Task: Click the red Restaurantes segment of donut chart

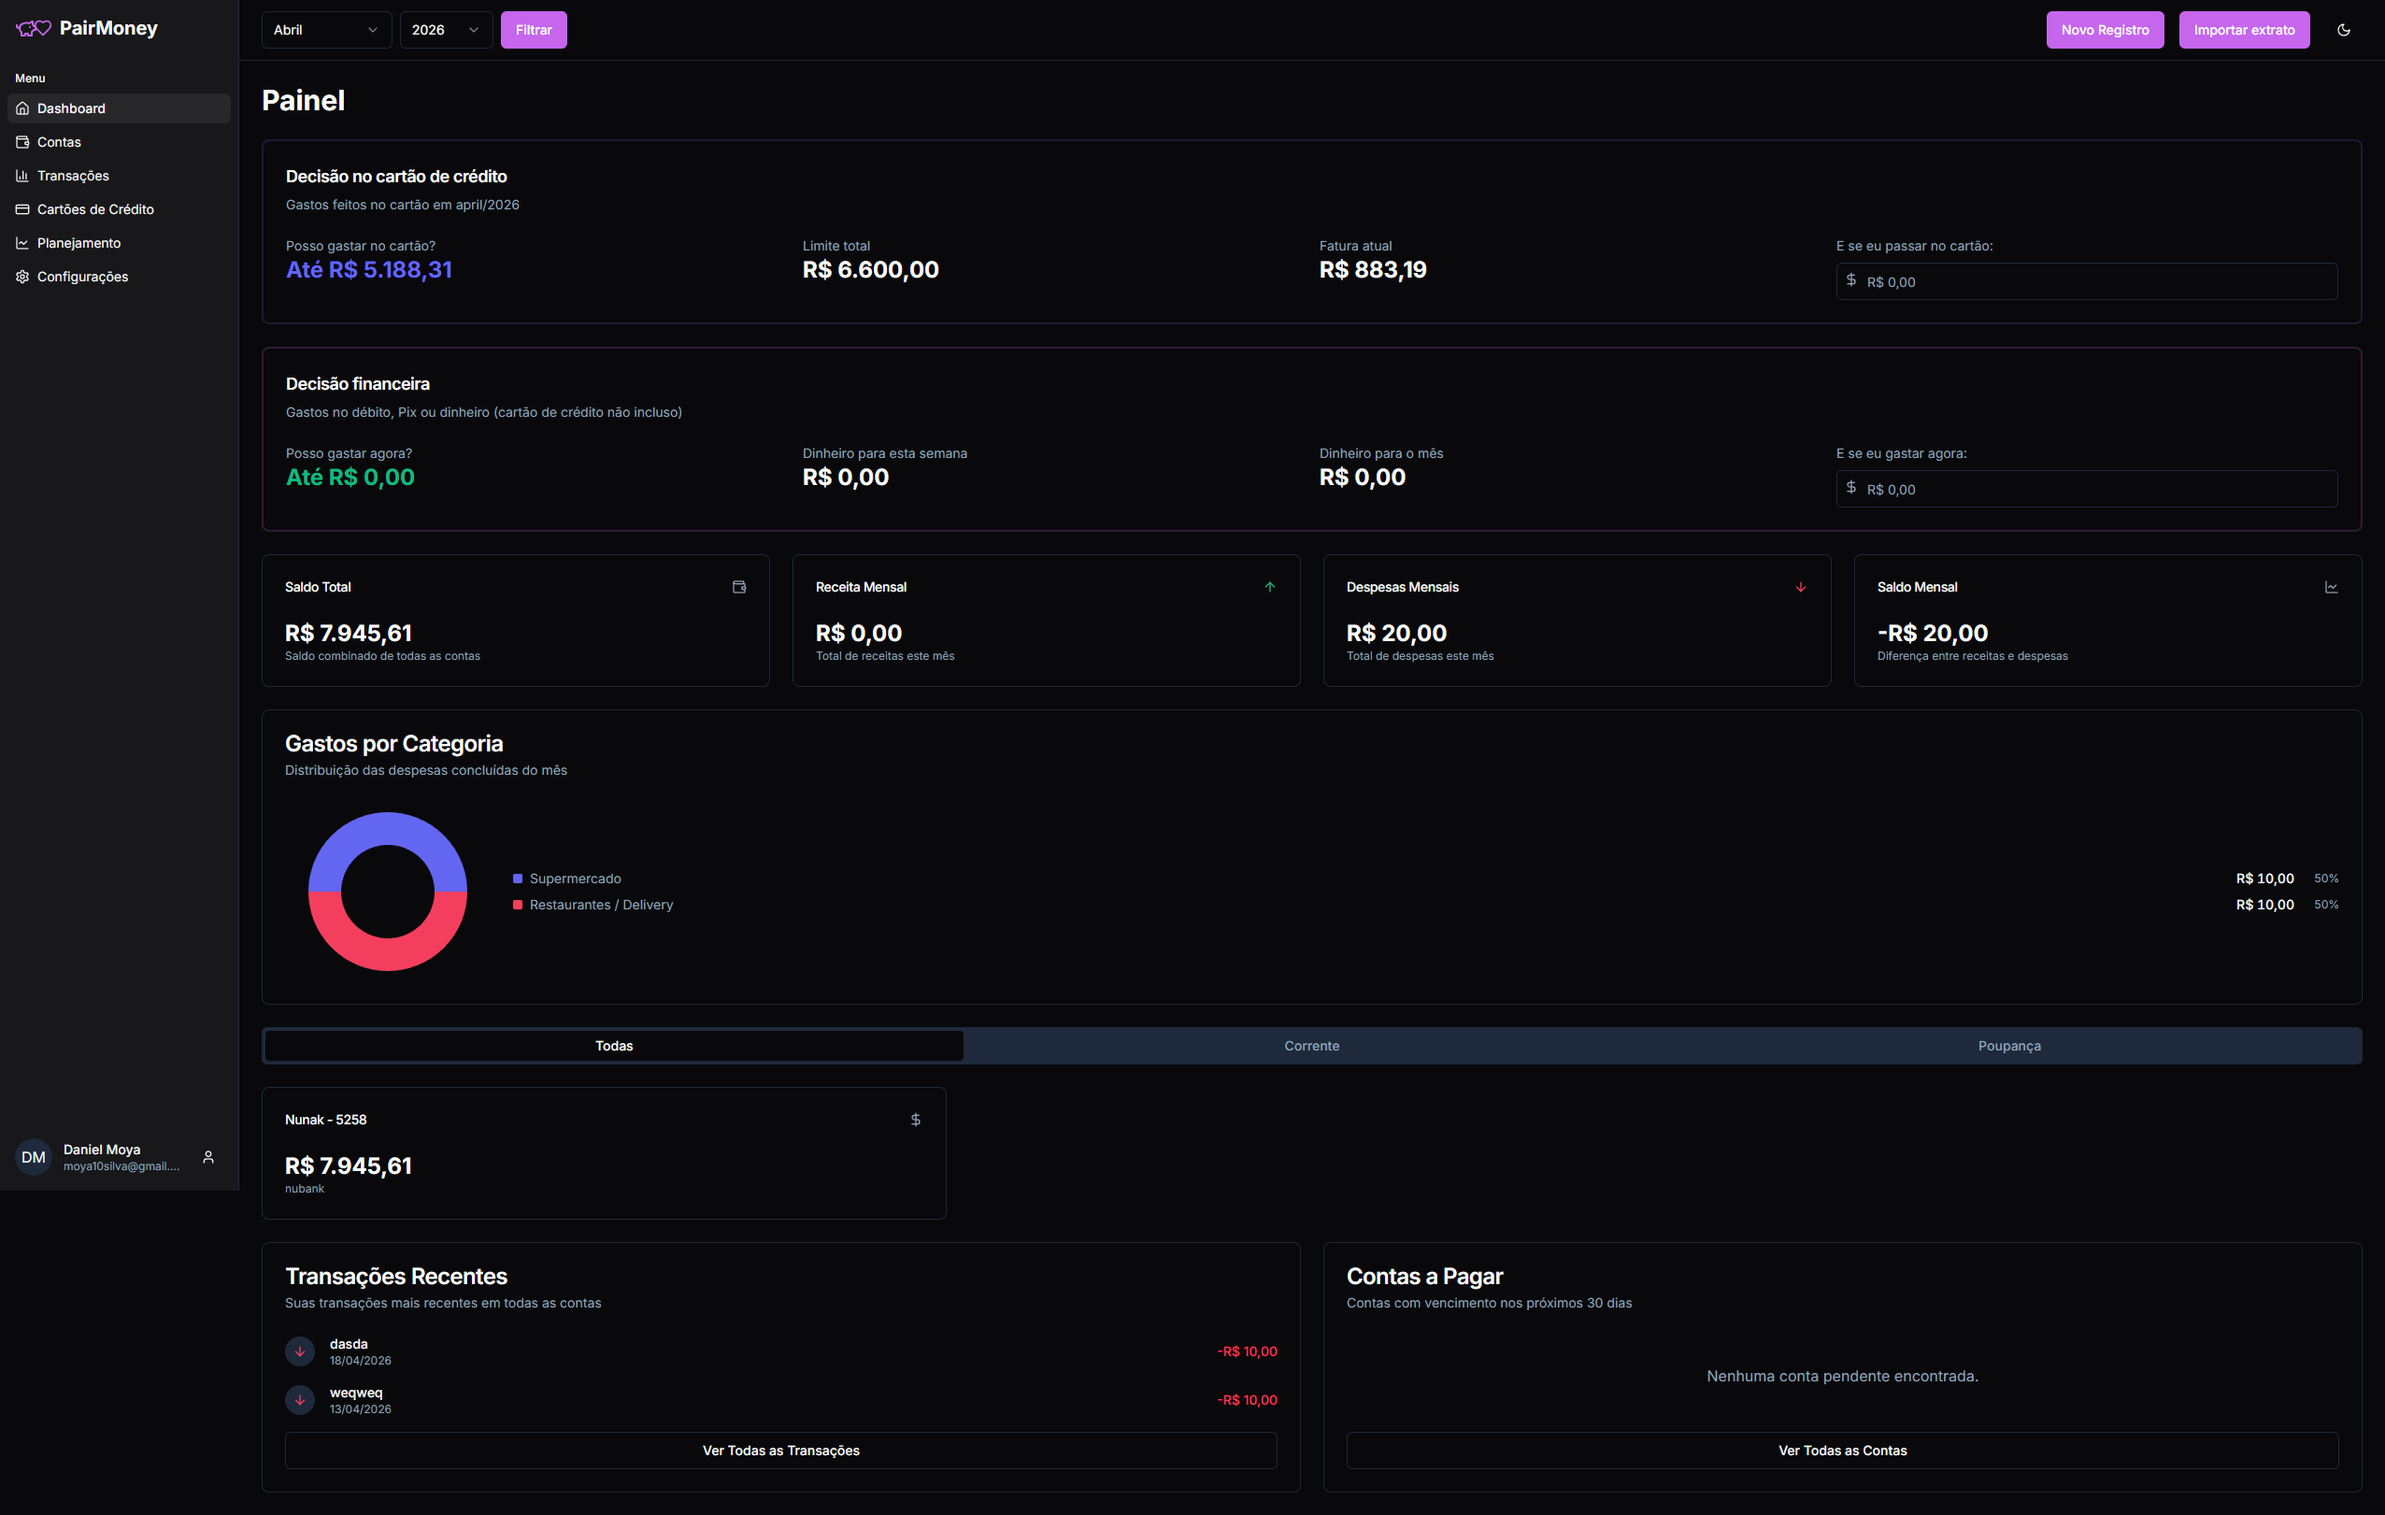Action: [388, 954]
